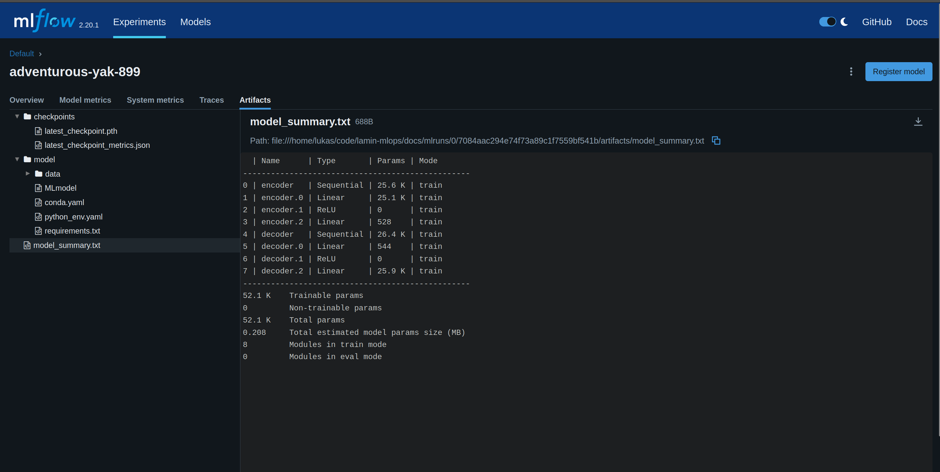
Task: Open the System metrics tab
Action: (155, 100)
